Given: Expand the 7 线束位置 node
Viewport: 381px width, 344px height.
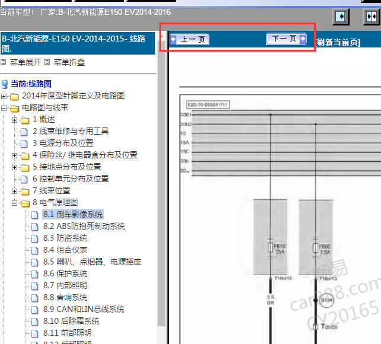Looking at the screenshot, I should pos(14,191).
